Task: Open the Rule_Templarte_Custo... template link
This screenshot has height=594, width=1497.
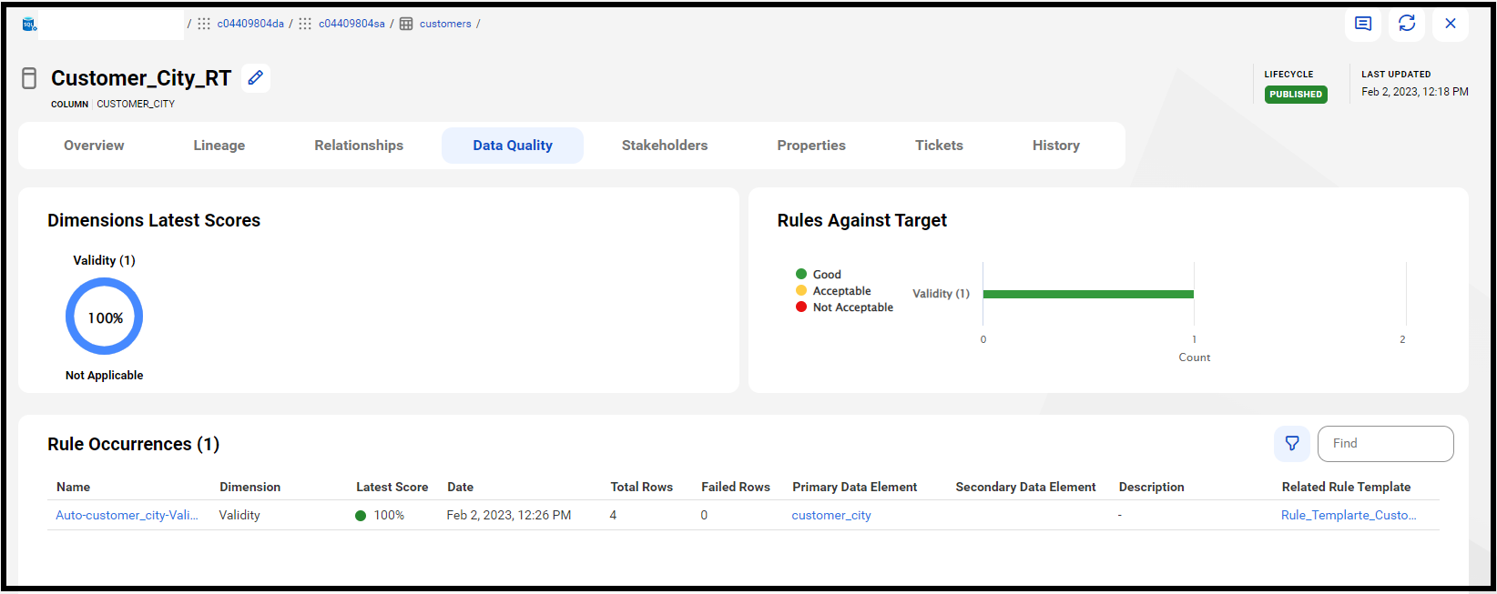Action: point(1349,515)
